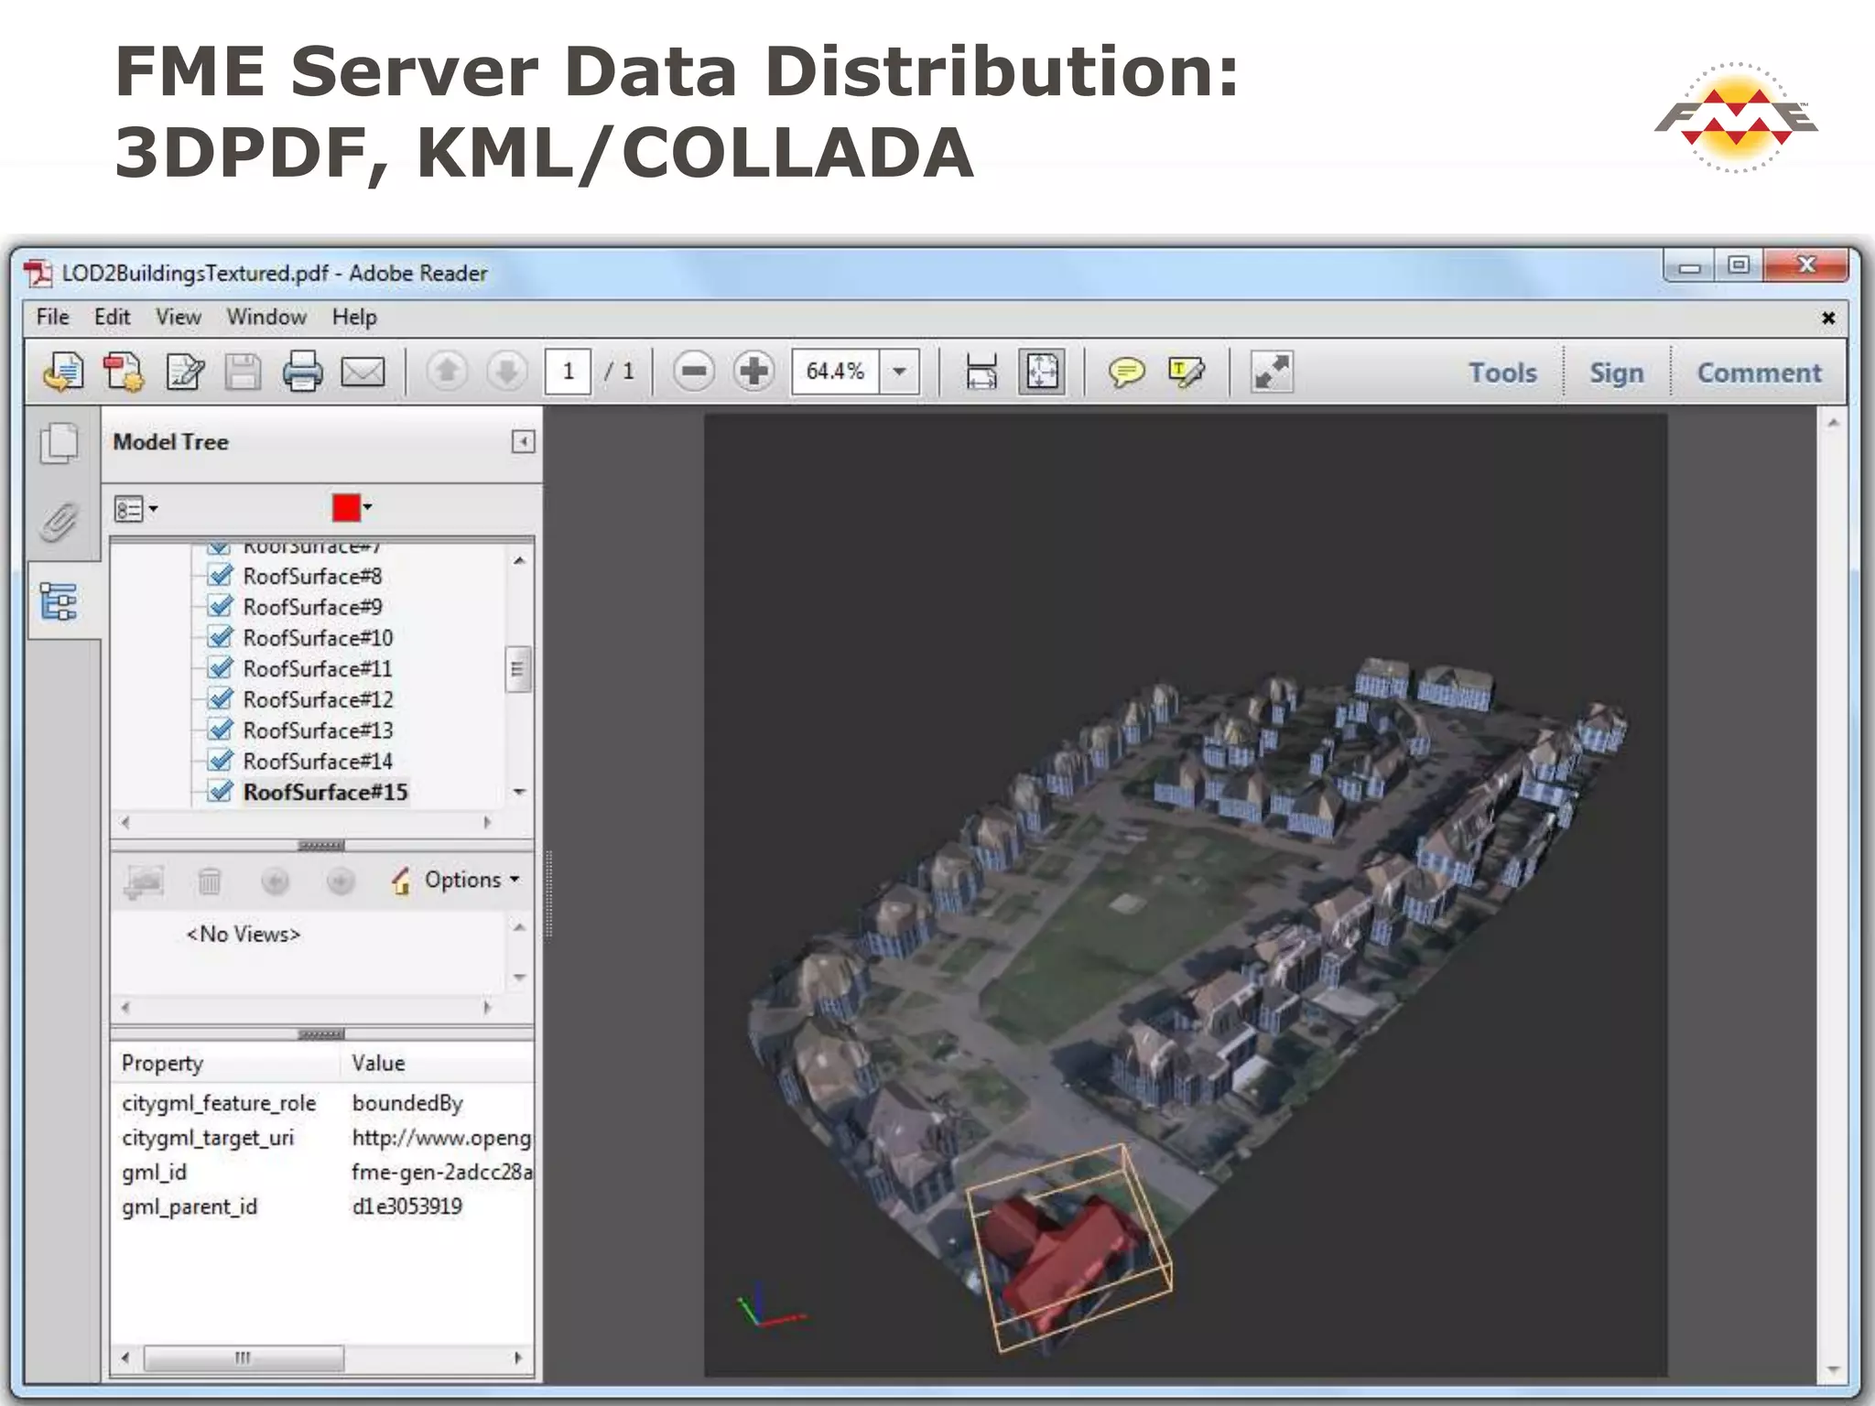Toggle RoofSurface#10 checkbox
The image size is (1875, 1406).
point(220,637)
